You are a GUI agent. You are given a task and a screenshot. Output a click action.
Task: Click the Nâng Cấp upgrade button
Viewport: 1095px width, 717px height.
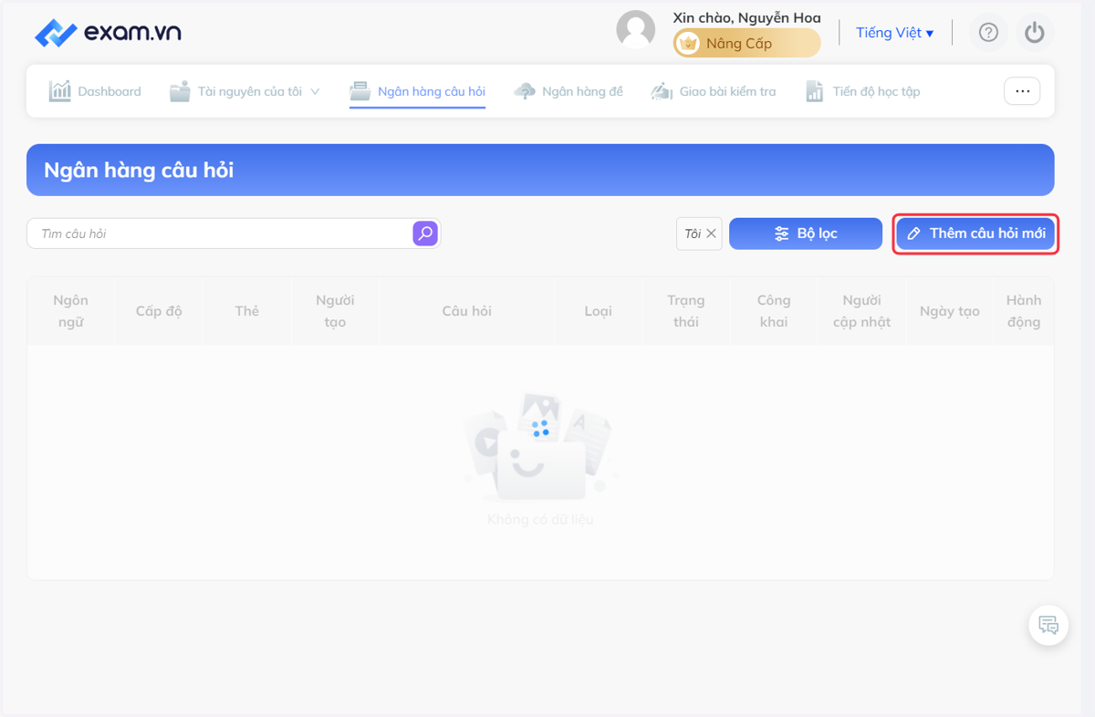[746, 43]
